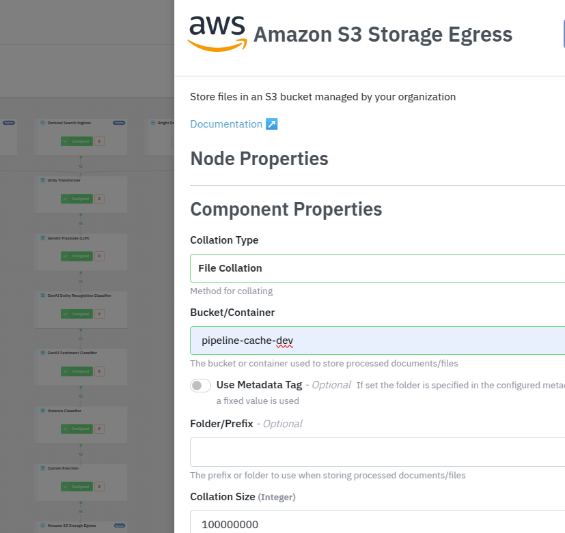This screenshot has width=565, height=533.
Task: Remove the Gemini Translate (LLM) node
Action: point(99,256)
